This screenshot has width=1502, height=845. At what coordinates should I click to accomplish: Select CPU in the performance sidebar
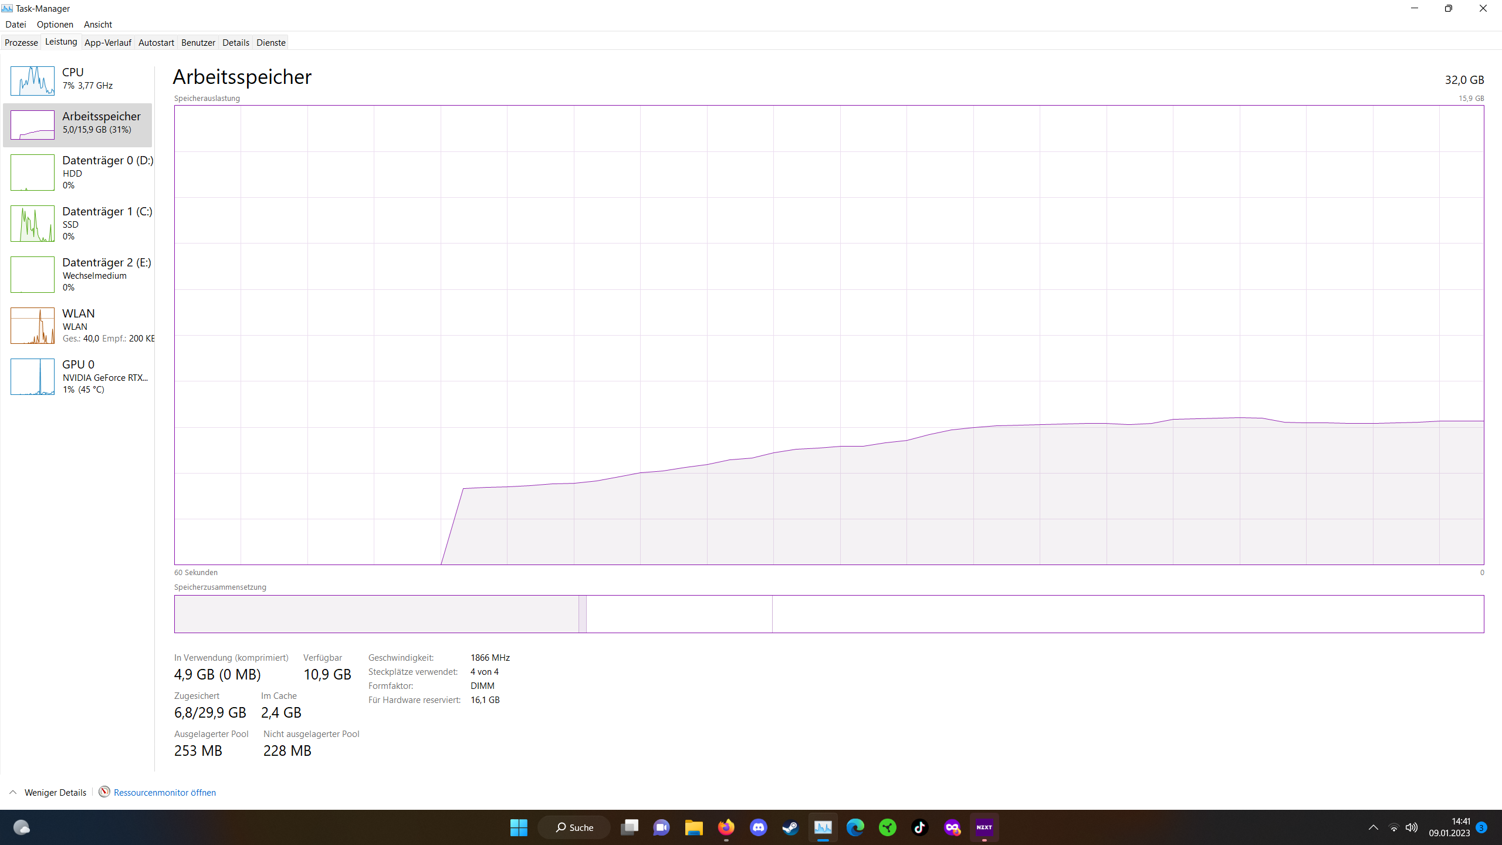pyautogui.click(x=77, y=79)
